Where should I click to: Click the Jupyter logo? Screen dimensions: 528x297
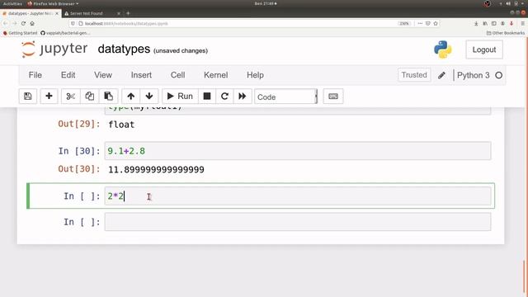click(x=54, y=49)
